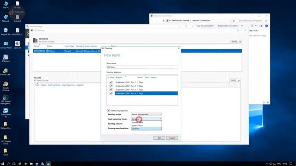
Task: Open Recycle Bin on desktop
Action: pos(6,32)
